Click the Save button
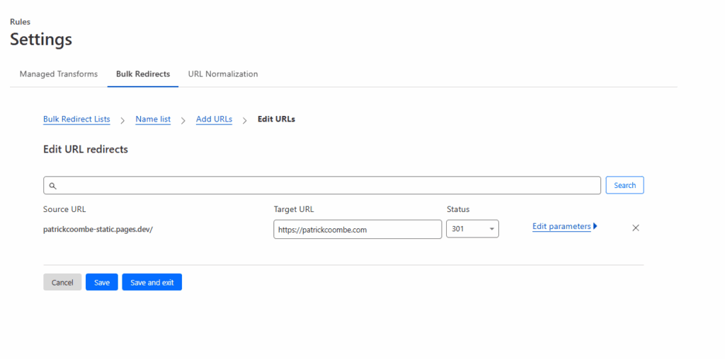 pos(102,282)
